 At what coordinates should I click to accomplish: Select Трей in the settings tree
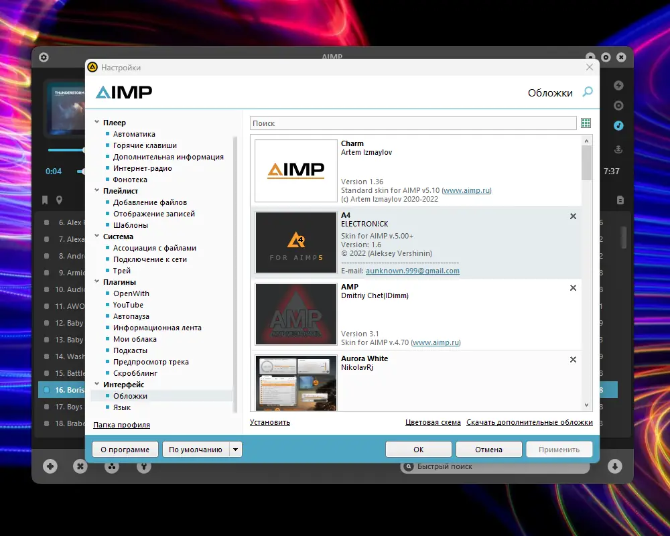point(122,271)
